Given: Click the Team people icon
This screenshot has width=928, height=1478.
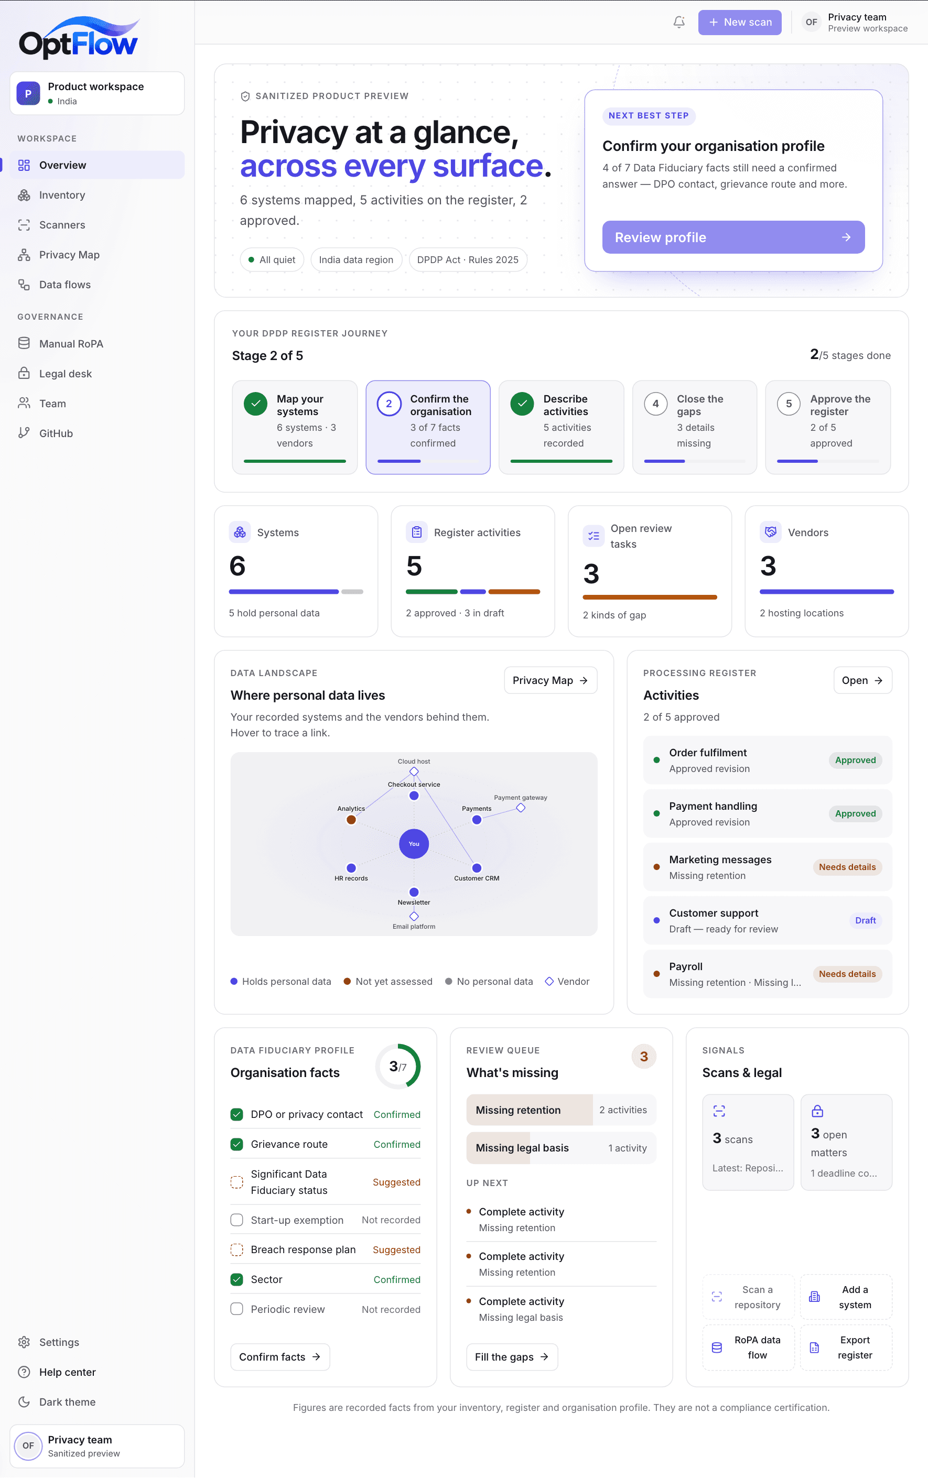Looking at the screenshot, I should coord(24,403).
